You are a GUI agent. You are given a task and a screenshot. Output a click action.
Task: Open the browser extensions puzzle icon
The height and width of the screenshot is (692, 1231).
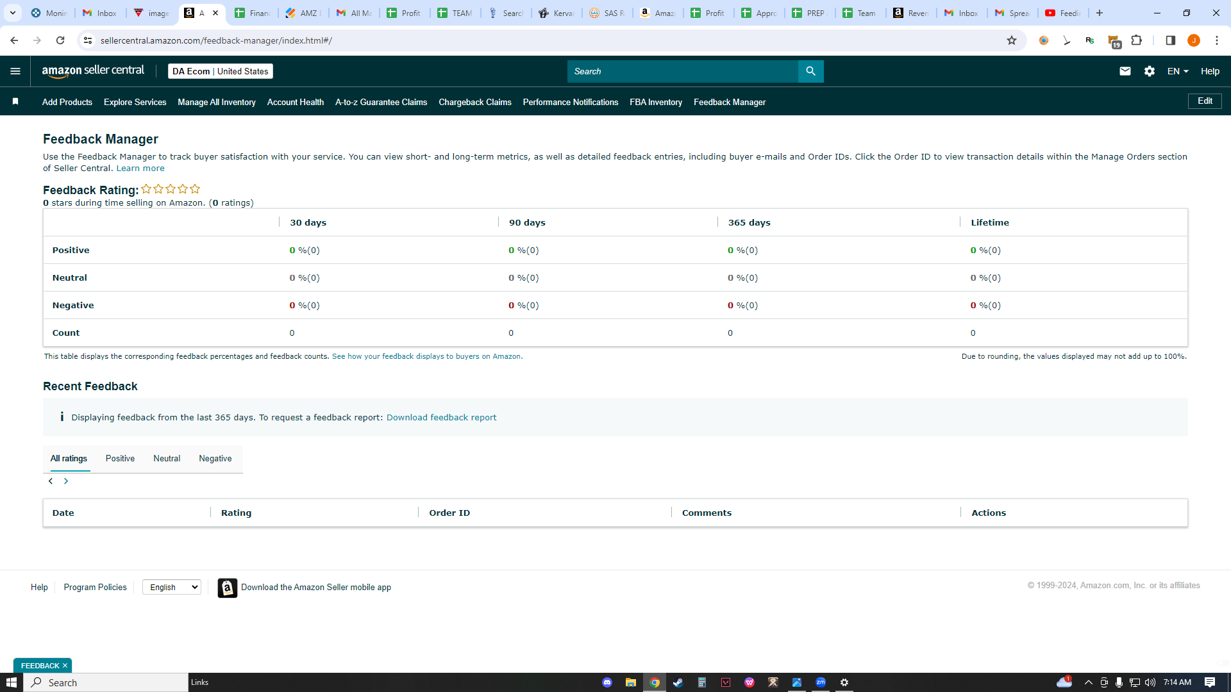coord(1136,40)
